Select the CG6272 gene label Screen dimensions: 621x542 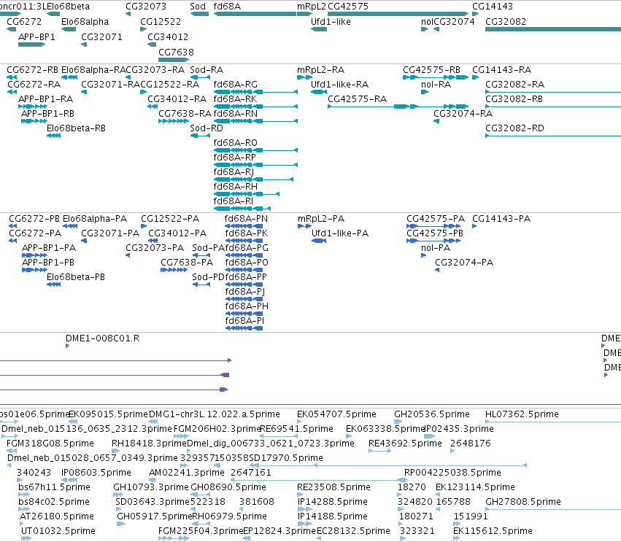[24, 22]
